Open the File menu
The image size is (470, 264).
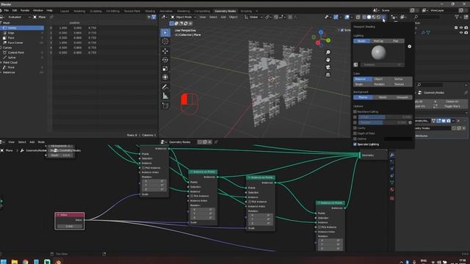(7, 10)
